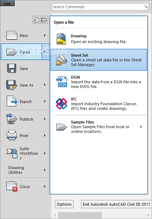The image size is (152, 219).
Task: Choose the Print menu label
Action: [x=24, y=136]
